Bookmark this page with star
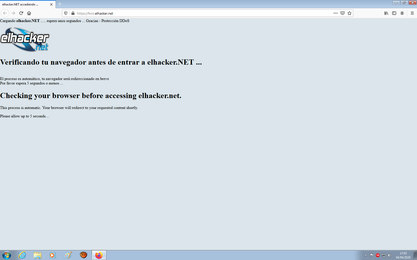The height and width of the screenshot is (260, 417). pyautogui.click(x=350, y=13)
